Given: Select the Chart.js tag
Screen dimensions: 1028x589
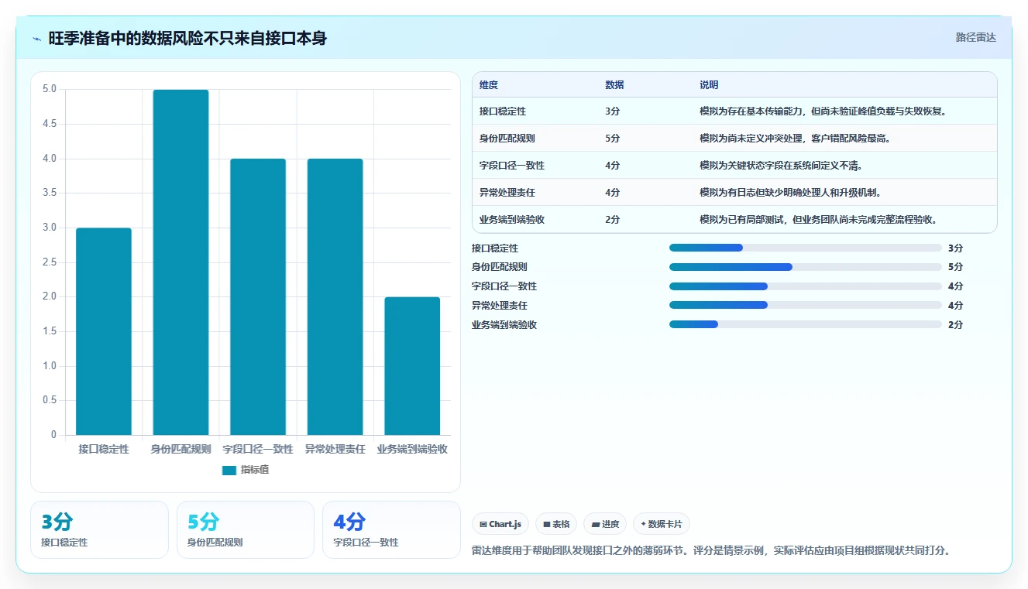Looking at the screenshot, I should pyautogui.click(x=500, y=524).
